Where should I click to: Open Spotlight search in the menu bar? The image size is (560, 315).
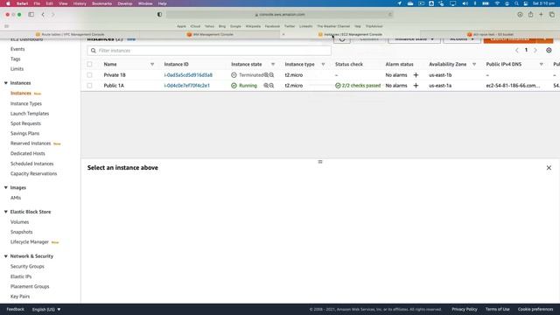[x=516, y=3]
